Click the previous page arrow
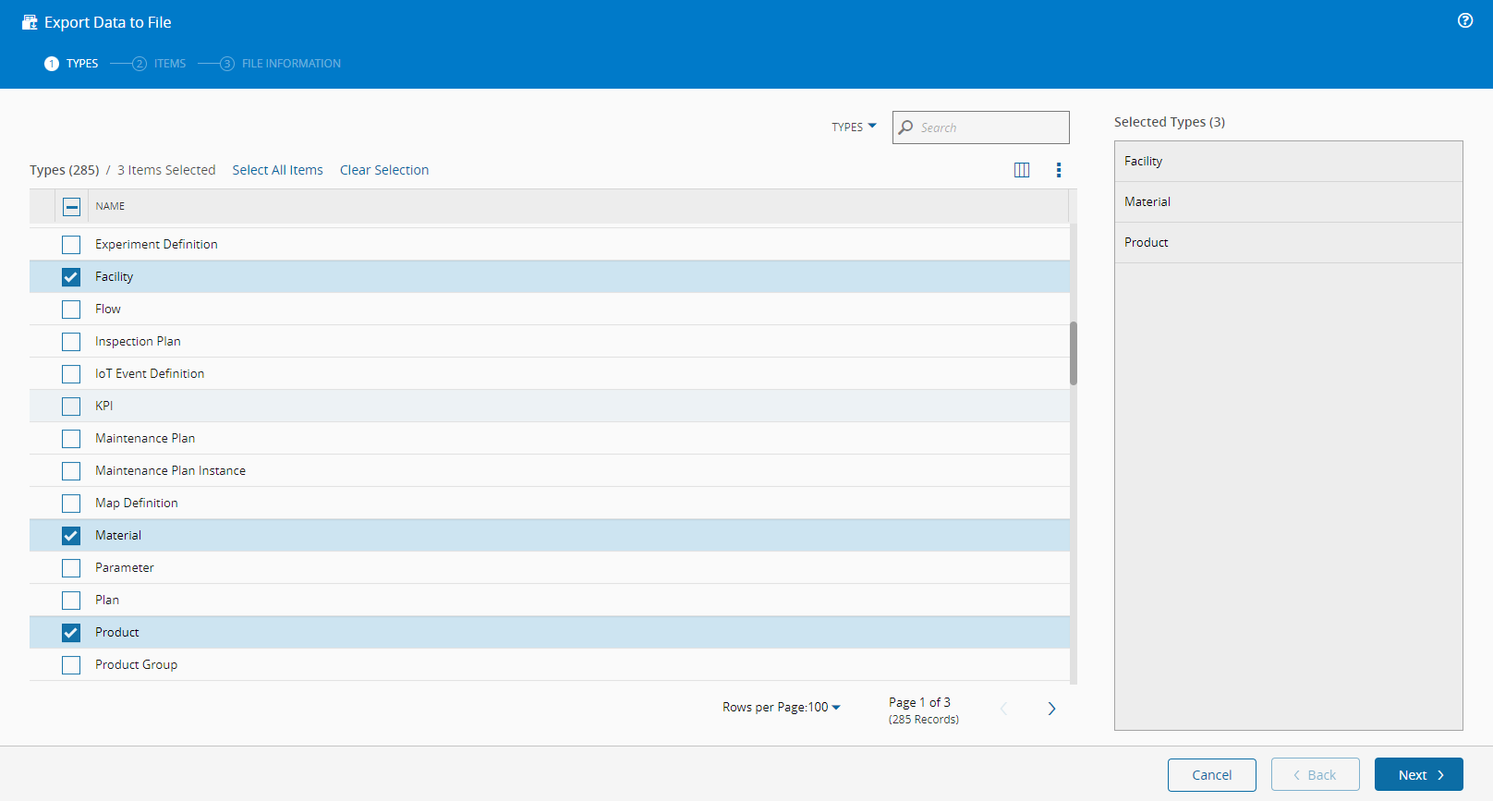The image size is (1493, 801). 1004,709
